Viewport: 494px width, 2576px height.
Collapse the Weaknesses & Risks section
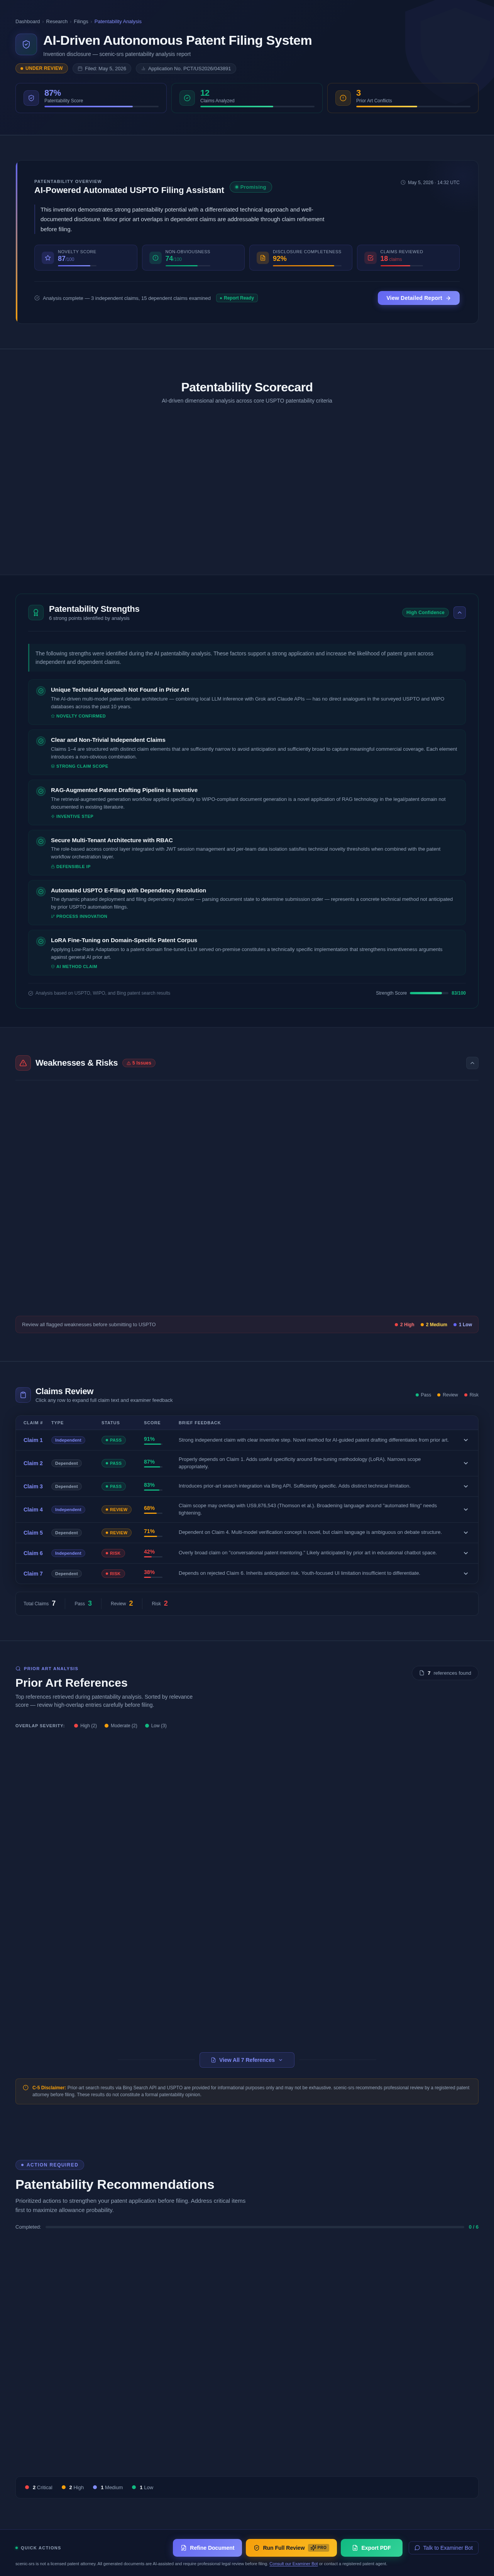(x=472, y=1063)
